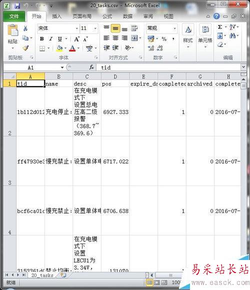Select column D header
250x290 pixels.
(115, 76)
